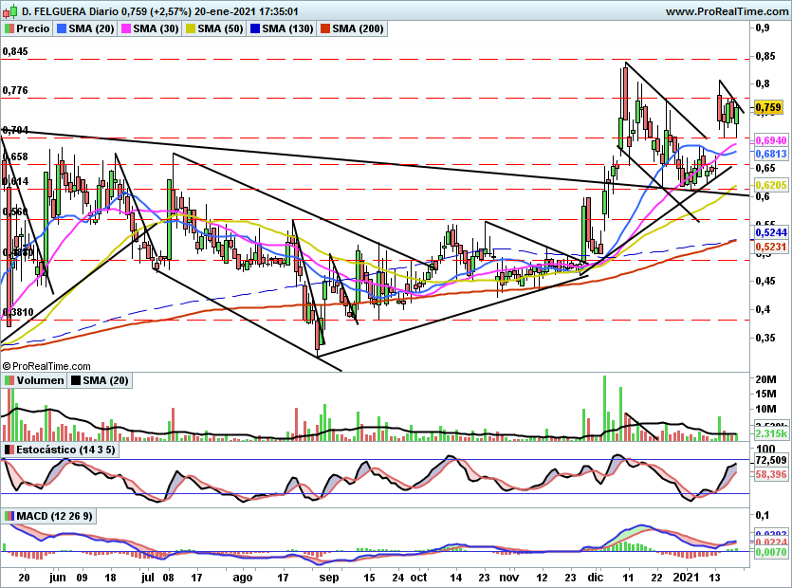This screenshot has height=588, width=792.
Task: Click the SMA (50) yellow legend swatch
Action: pyautogui.click(x=191, y=28)
